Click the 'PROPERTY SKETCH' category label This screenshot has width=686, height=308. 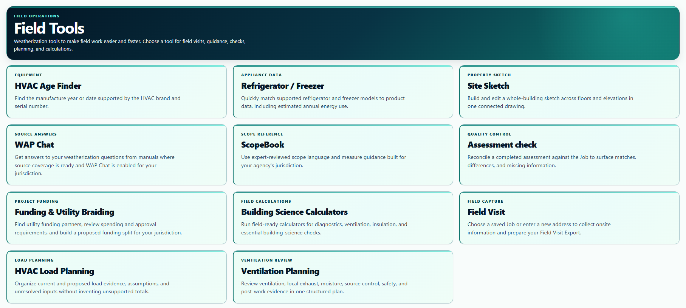489,75
